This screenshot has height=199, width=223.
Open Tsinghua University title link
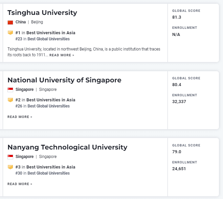(x=42, y=13)
